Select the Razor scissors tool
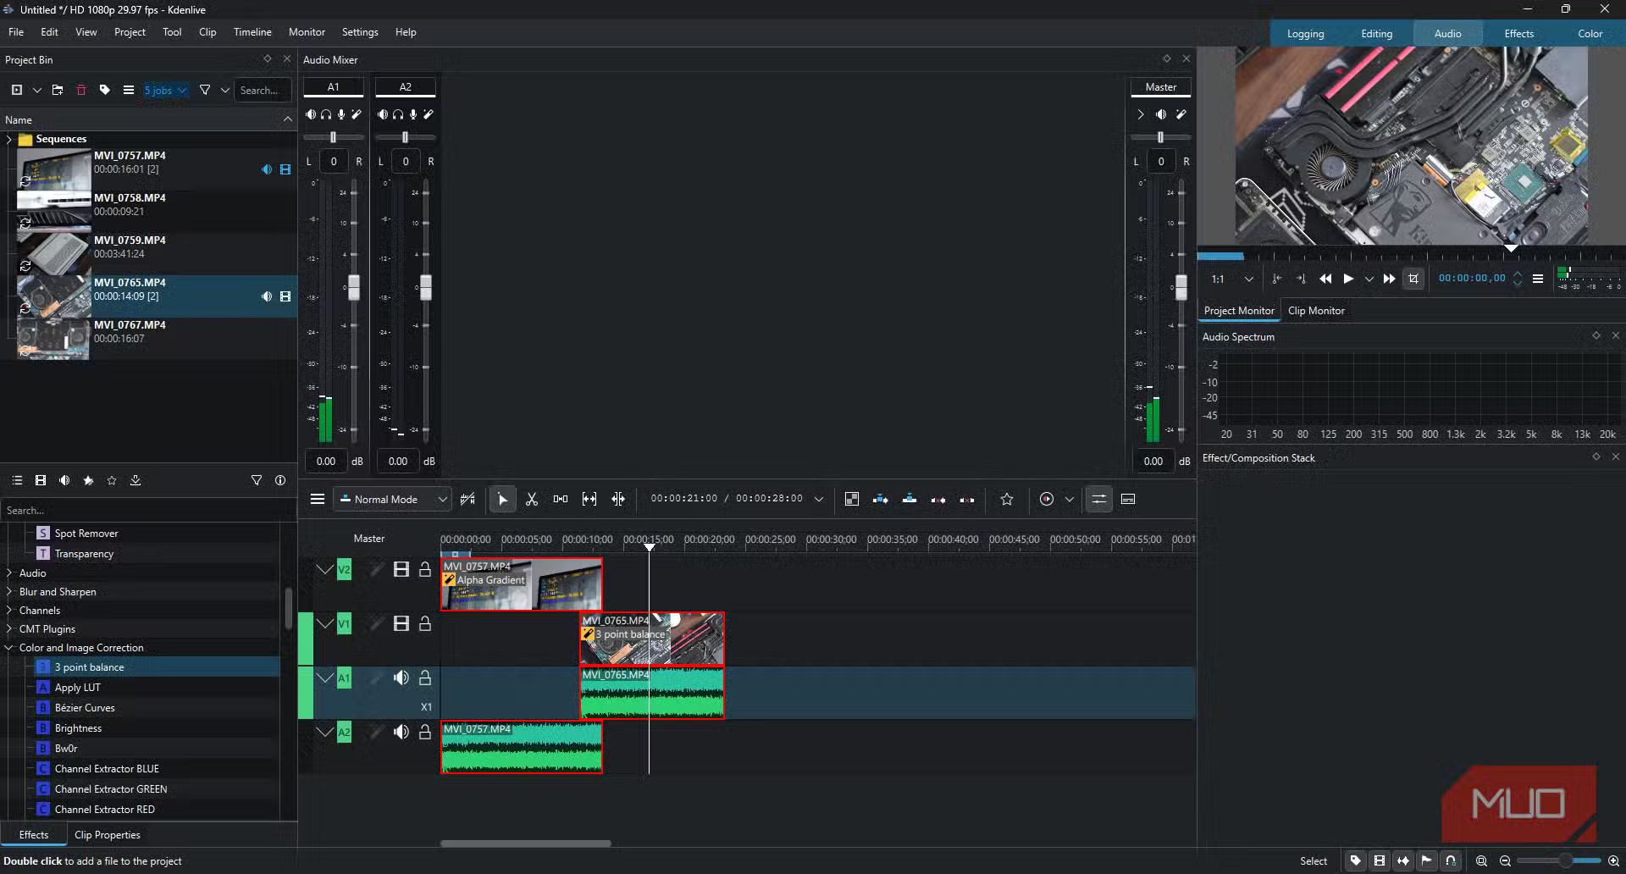Screen dimensions: 1626x874 (x=532, y=500)
